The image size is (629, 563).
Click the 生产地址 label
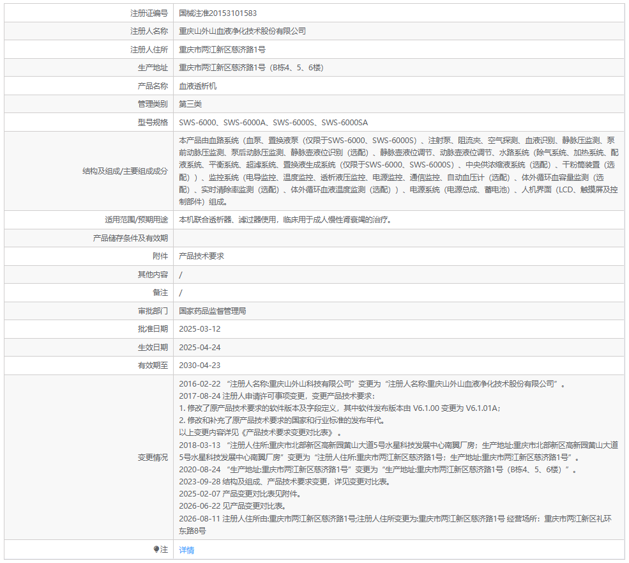coord(153,68)
